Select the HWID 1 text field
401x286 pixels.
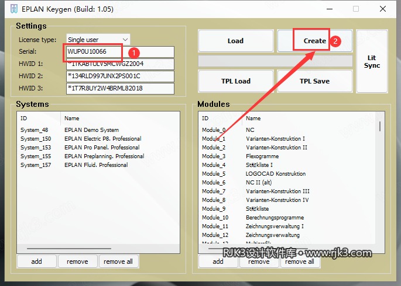[x=120, y=64]
